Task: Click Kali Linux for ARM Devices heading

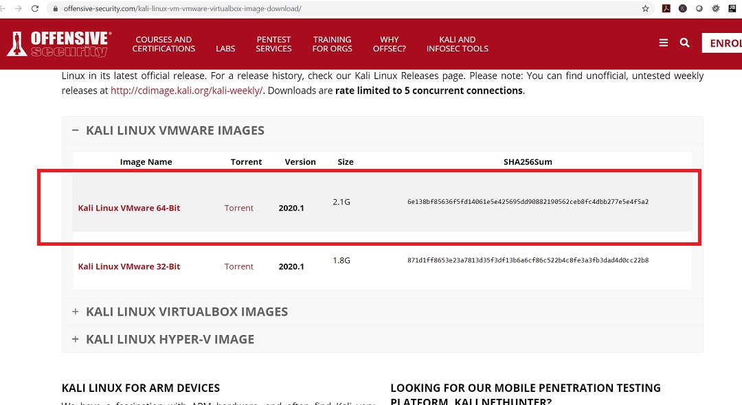Action: point(141,388)
